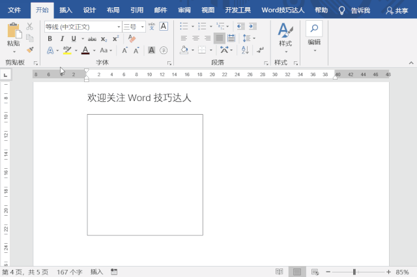
Task: Switch to the Design (设计) tab
Action: click(89, 10)
